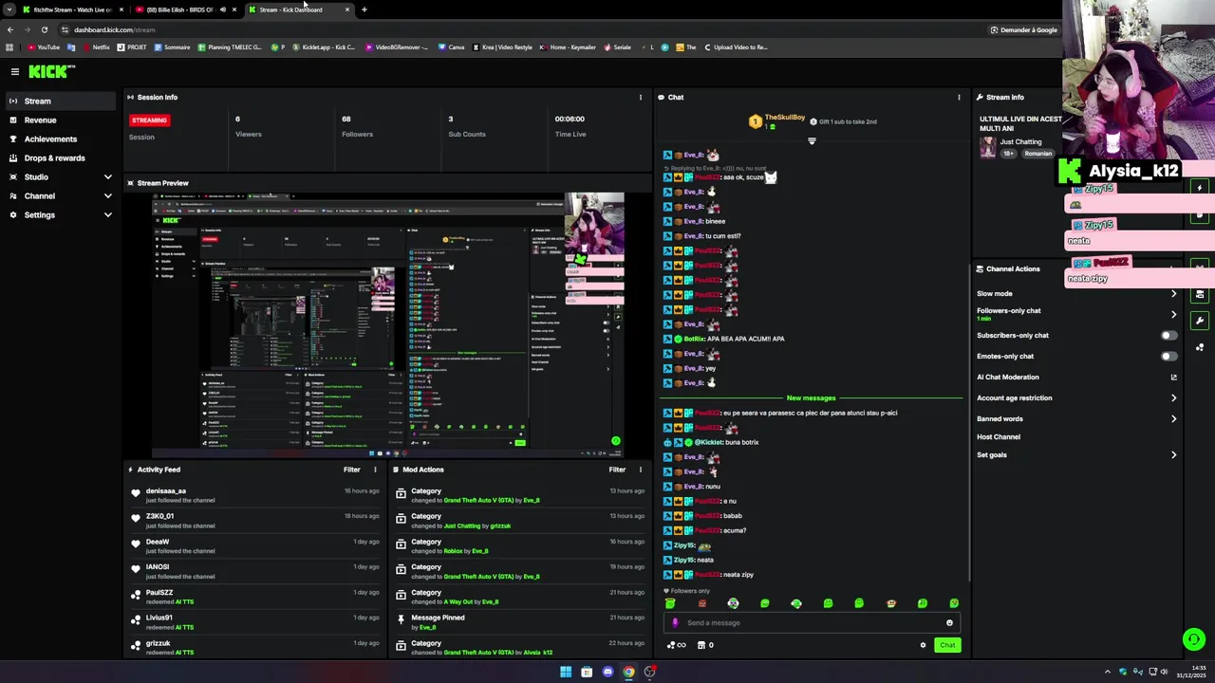Click the volume icon in system tray

[x=1164, y=672]
